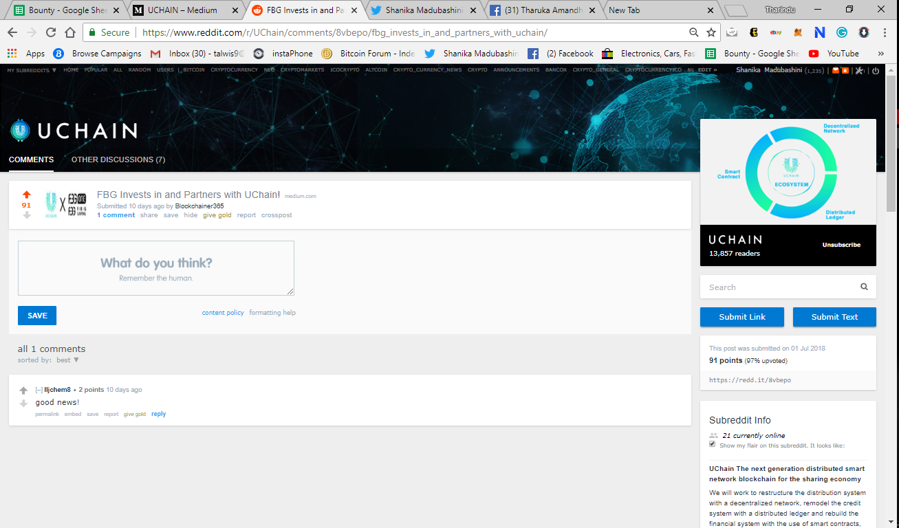Click the blue N extension icon

[x=819, y=32]
